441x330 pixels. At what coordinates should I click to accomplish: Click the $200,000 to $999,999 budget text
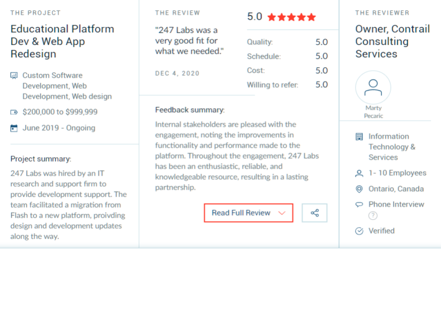(x=60, y=112)
